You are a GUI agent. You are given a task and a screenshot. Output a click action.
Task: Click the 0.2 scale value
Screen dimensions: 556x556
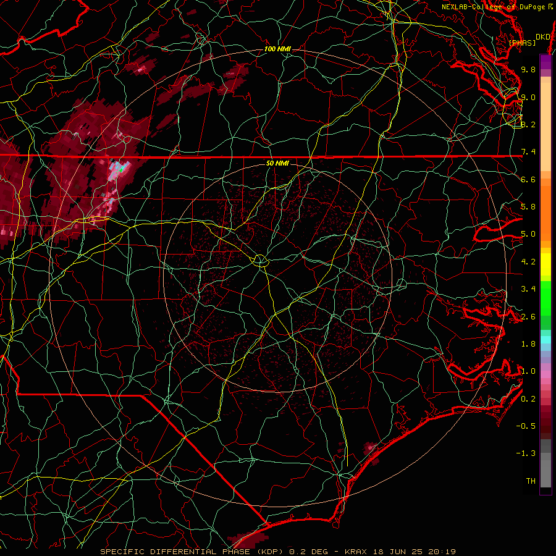[x=528, y=399]
